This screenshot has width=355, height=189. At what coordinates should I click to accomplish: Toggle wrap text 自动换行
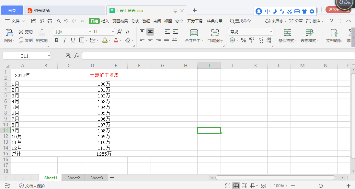pos(215,36)
